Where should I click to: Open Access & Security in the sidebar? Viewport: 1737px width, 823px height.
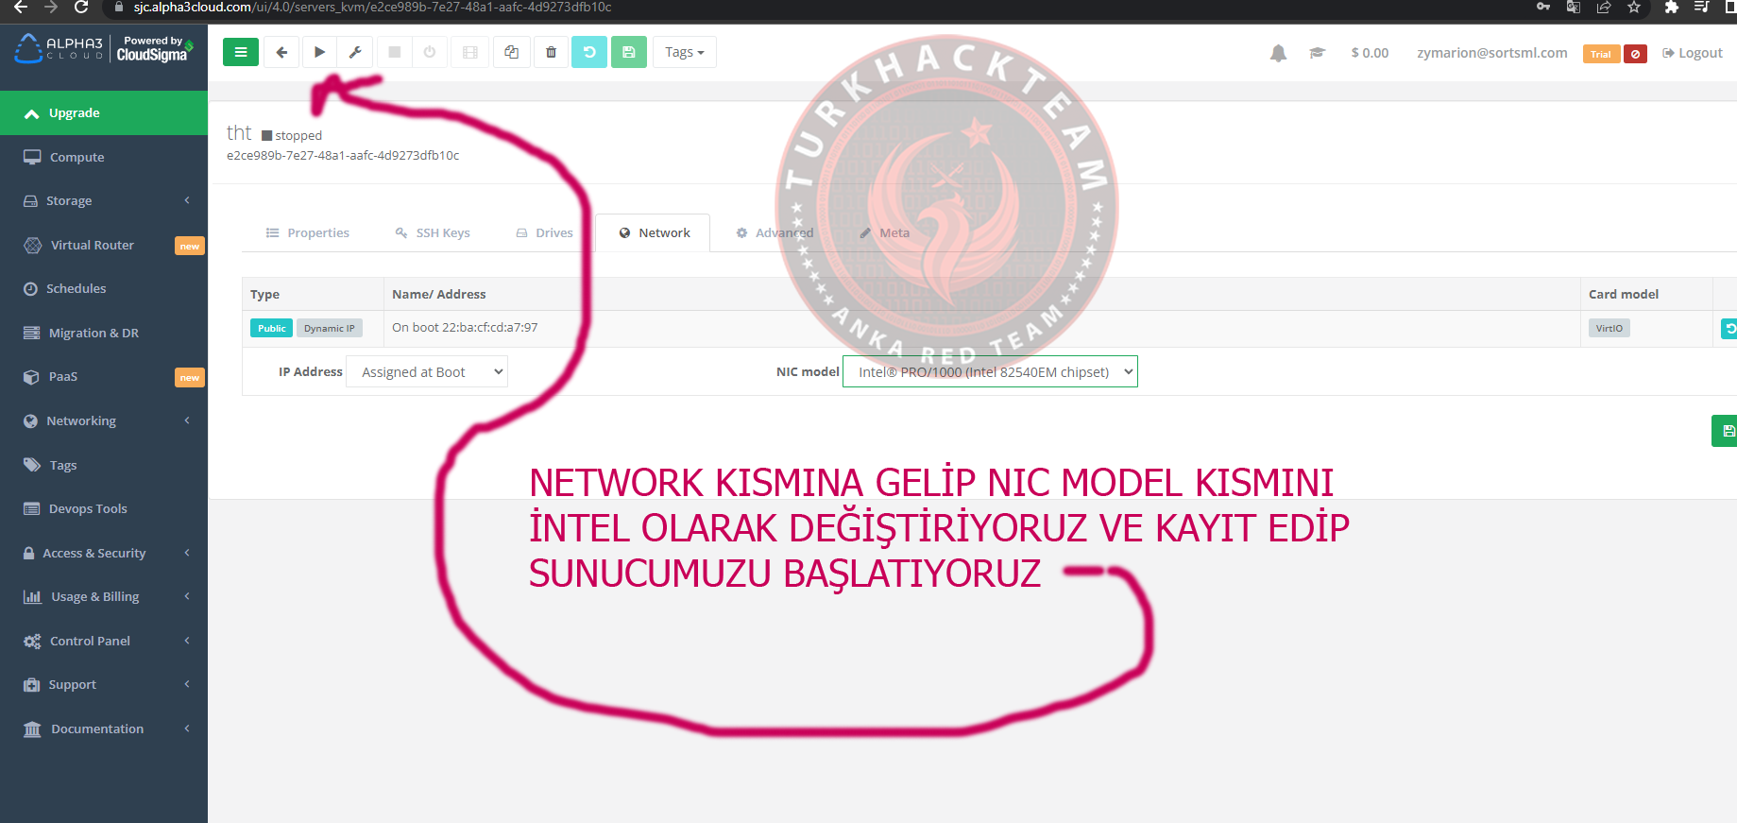point(94,553)
